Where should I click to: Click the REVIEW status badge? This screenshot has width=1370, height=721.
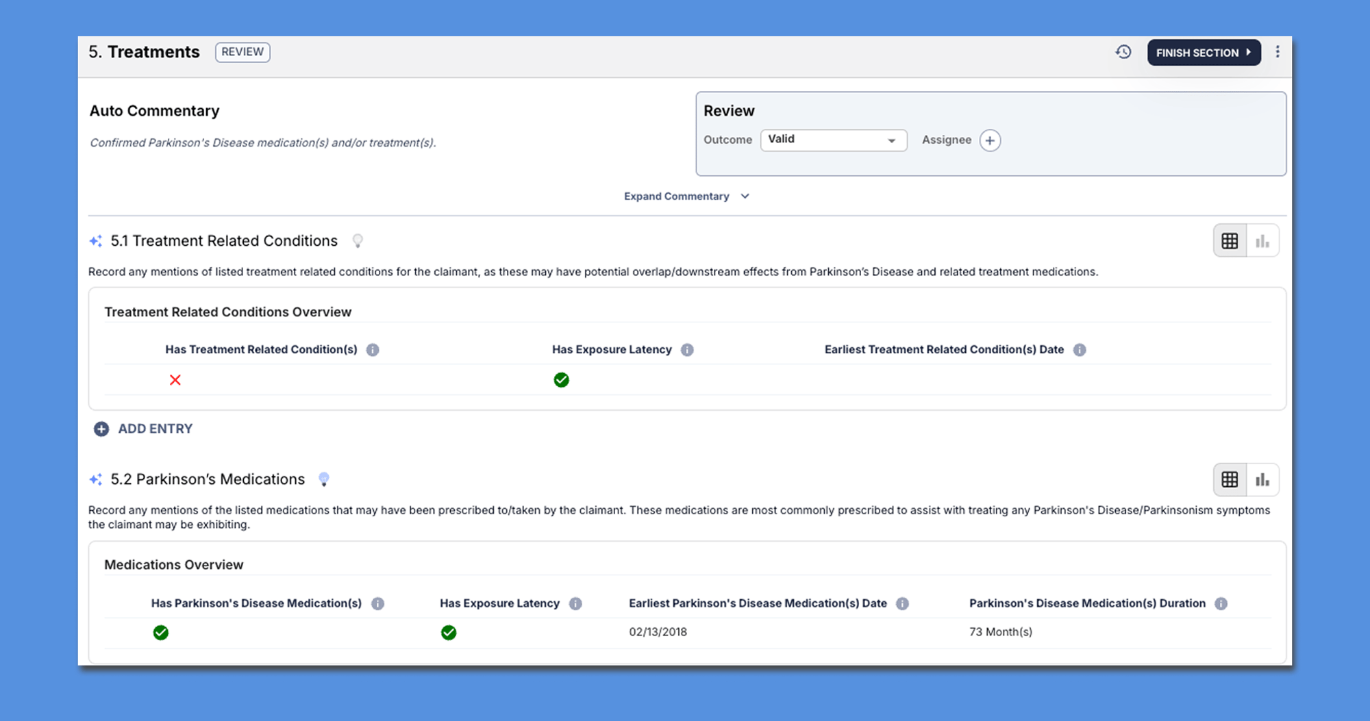242,52
